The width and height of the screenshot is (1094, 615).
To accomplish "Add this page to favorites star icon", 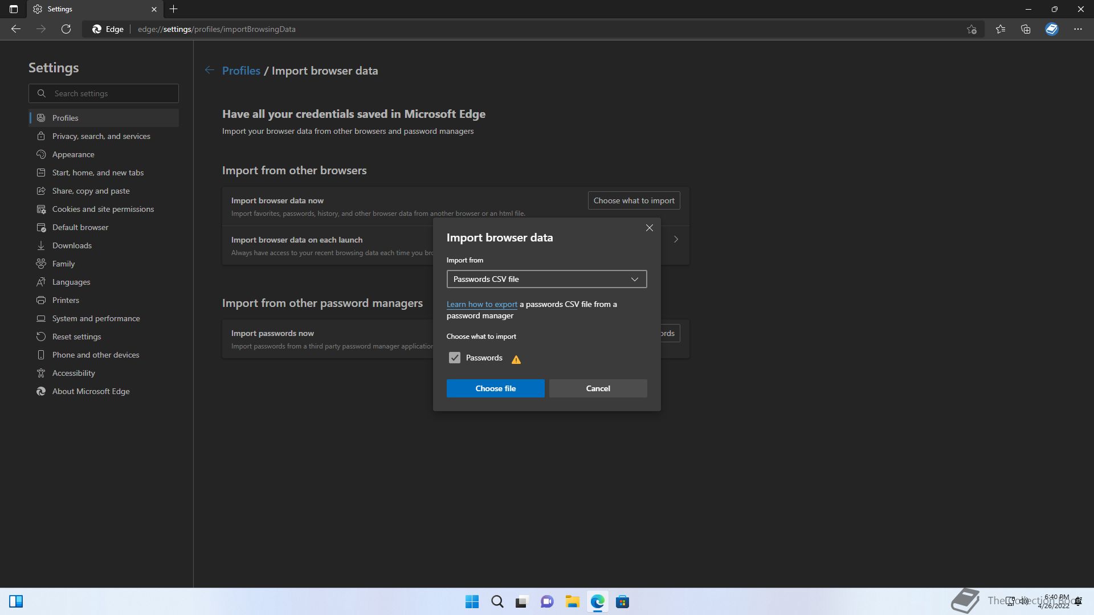I will click(971, 29).
